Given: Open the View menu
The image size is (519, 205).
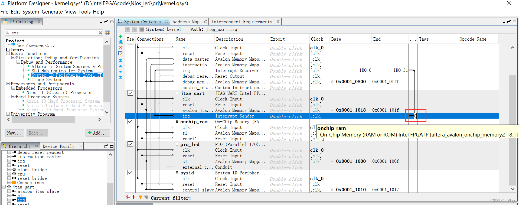Looking at the screenshot, I should point(71,12).
